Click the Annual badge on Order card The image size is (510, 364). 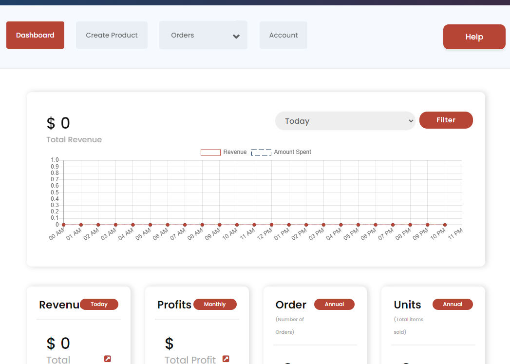[334, 304]
